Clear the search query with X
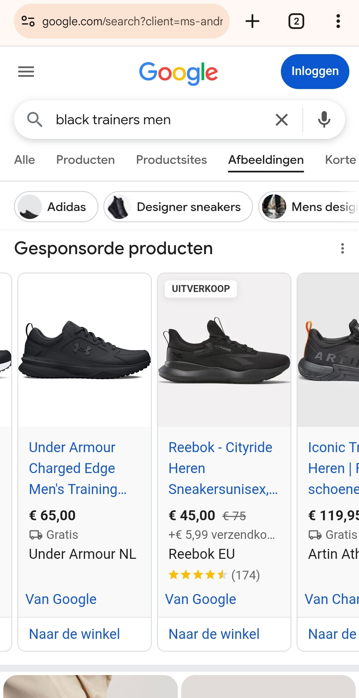This screenshot has width=359, height=698. (282, 120)
